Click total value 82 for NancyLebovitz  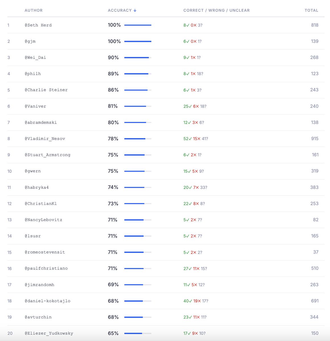(316, 220)
